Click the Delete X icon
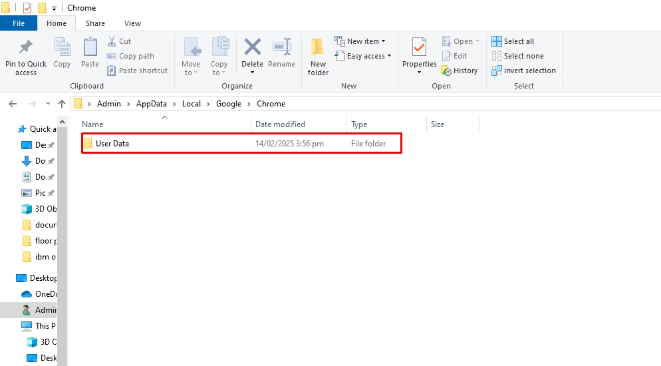Screen dimensions: 661x366 coord(253,47)
